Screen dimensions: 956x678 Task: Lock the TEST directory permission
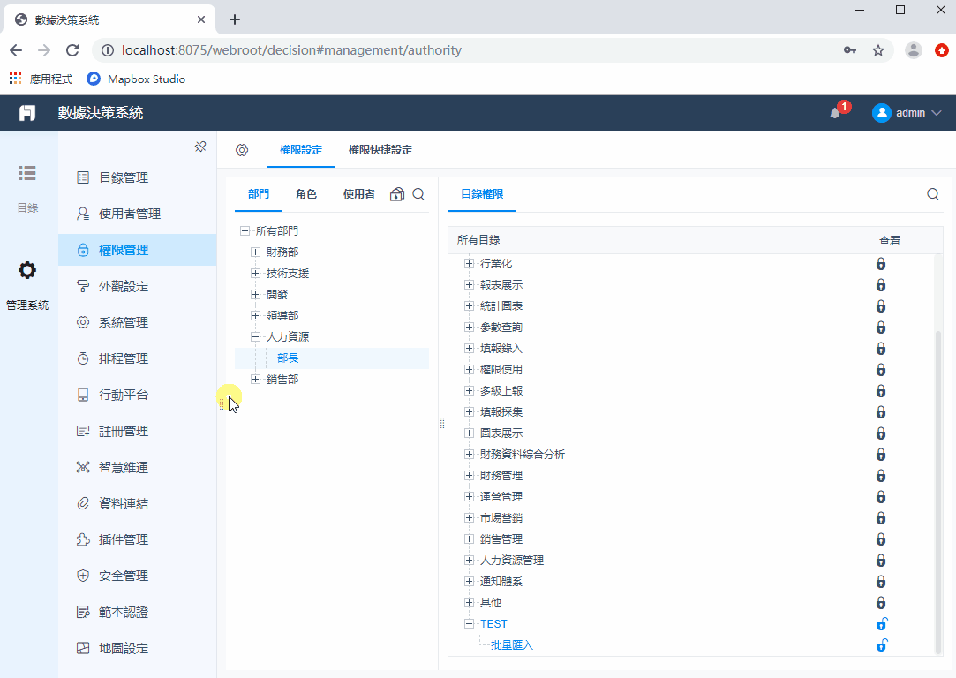pyautogui.click(x=881, y=623)
